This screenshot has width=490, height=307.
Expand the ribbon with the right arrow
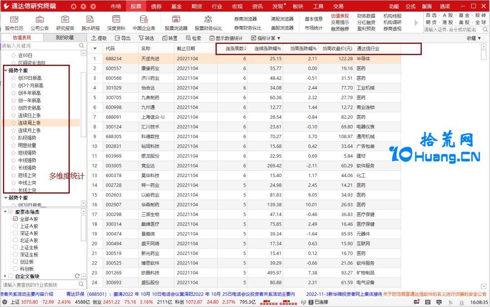[416, 23]
